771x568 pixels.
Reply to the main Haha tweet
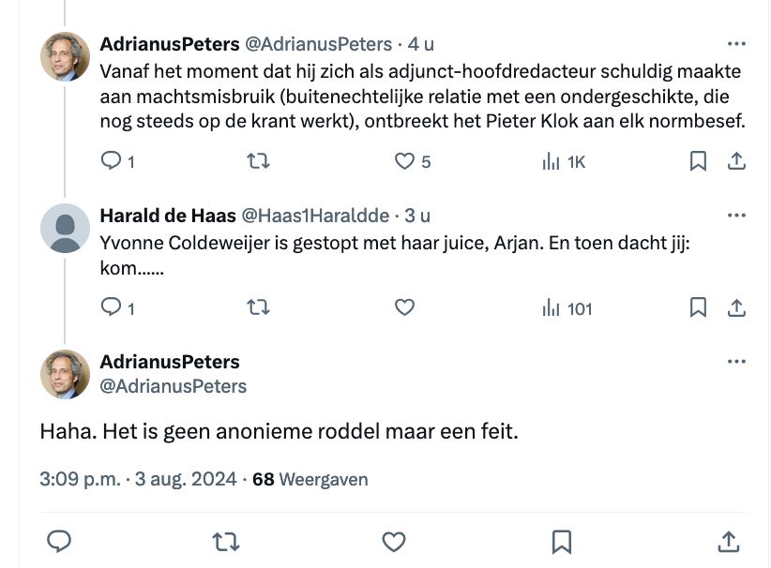click(59, 541)
